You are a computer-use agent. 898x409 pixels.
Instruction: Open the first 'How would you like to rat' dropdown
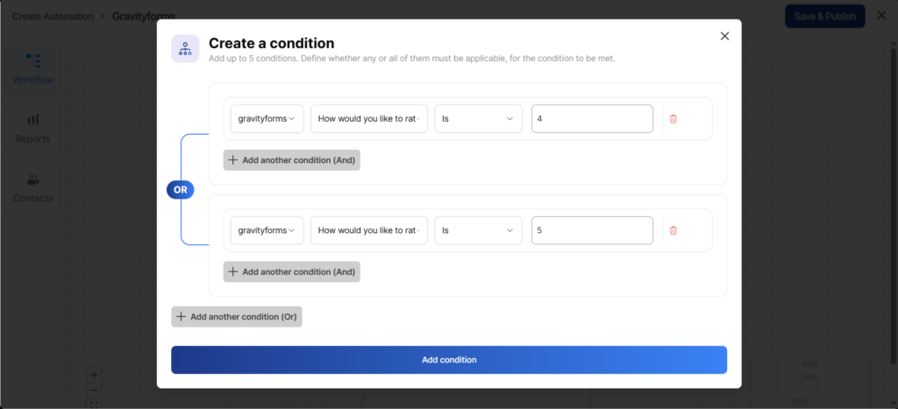pyautogui.click(x=368, y=119)
